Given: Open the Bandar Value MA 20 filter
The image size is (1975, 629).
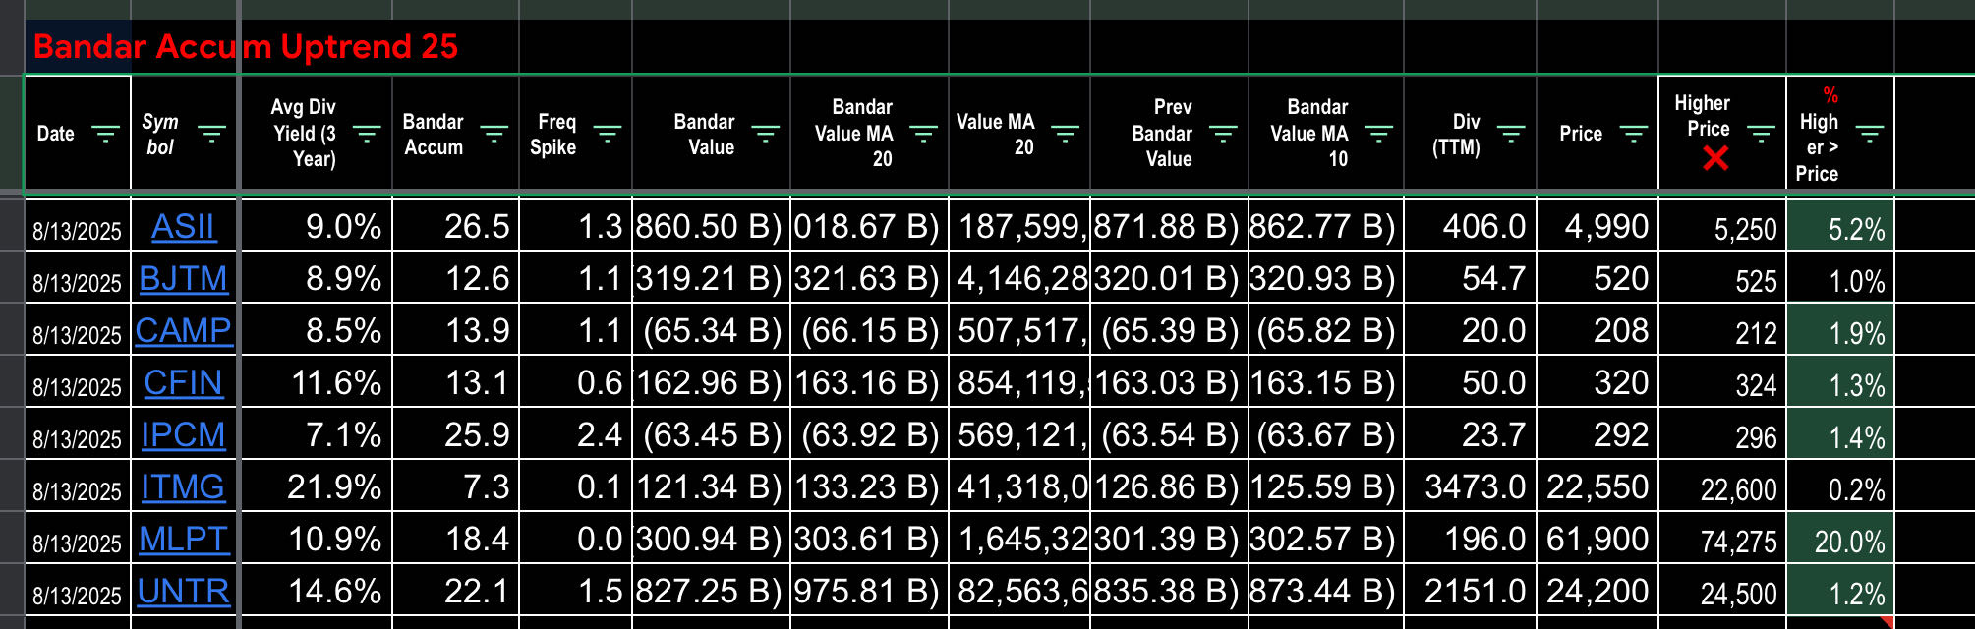Looking at the screenshot, I should [923, 134].
